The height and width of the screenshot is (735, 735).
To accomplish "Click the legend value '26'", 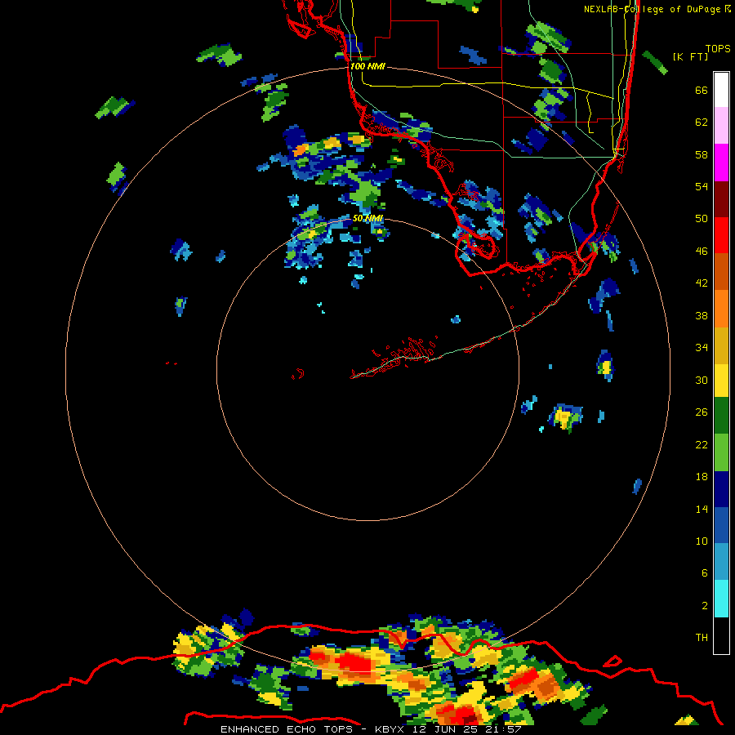I will coord(702,412).
